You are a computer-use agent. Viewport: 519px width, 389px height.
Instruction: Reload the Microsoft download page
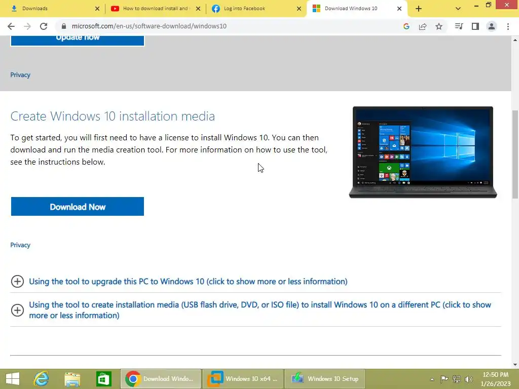pyautogui.click(x=44, y=26)
